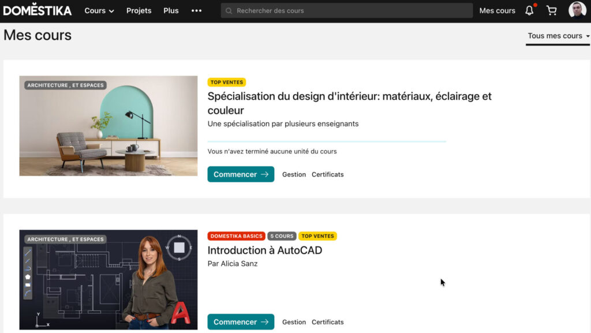591x333 pixels.
Task: Open the shopping cart
Action: pyautogui.click(x=551, y=10)
